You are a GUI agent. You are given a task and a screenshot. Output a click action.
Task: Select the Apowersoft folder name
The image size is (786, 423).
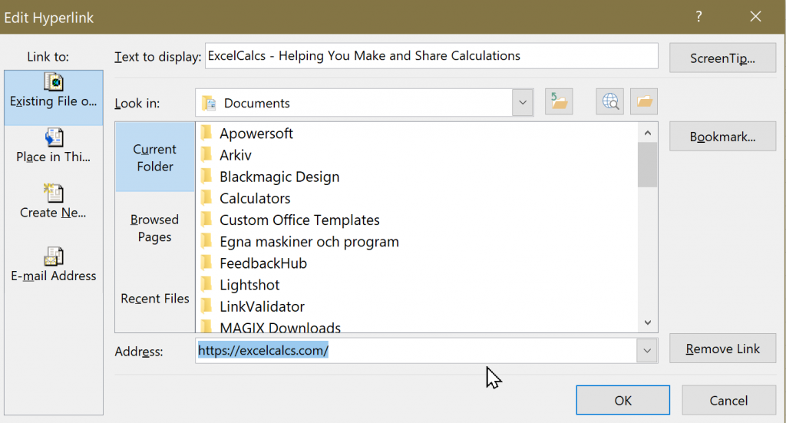pos(256,134)
